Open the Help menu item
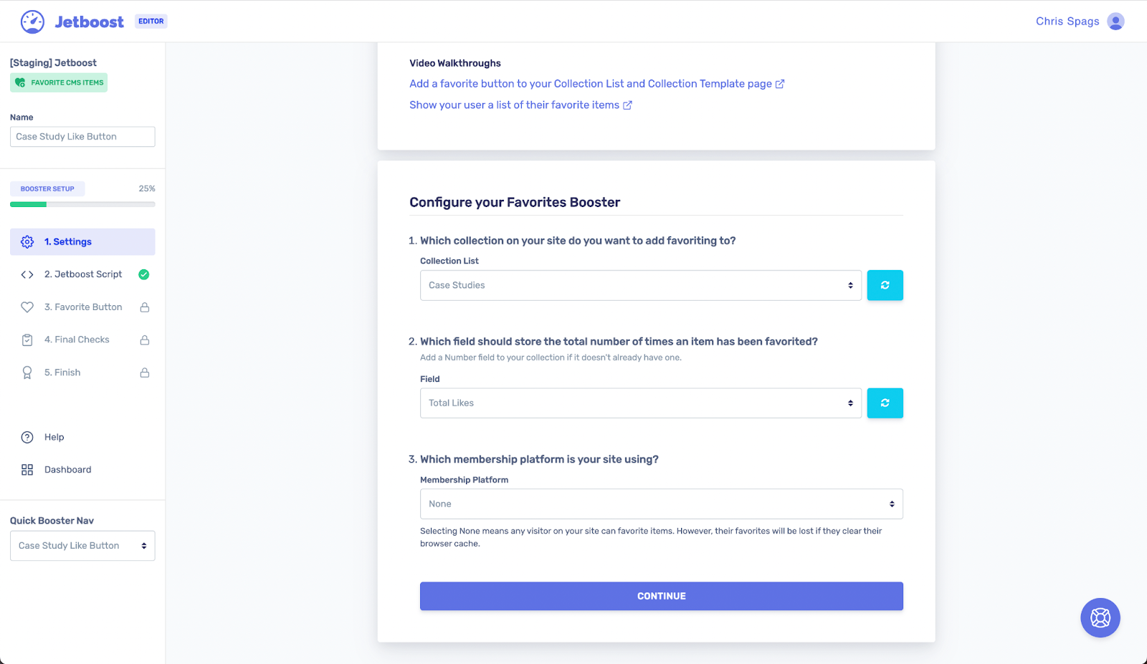The width and height of the screenshot is (1147, 664). pyautogui.click(x=54, y=437)
